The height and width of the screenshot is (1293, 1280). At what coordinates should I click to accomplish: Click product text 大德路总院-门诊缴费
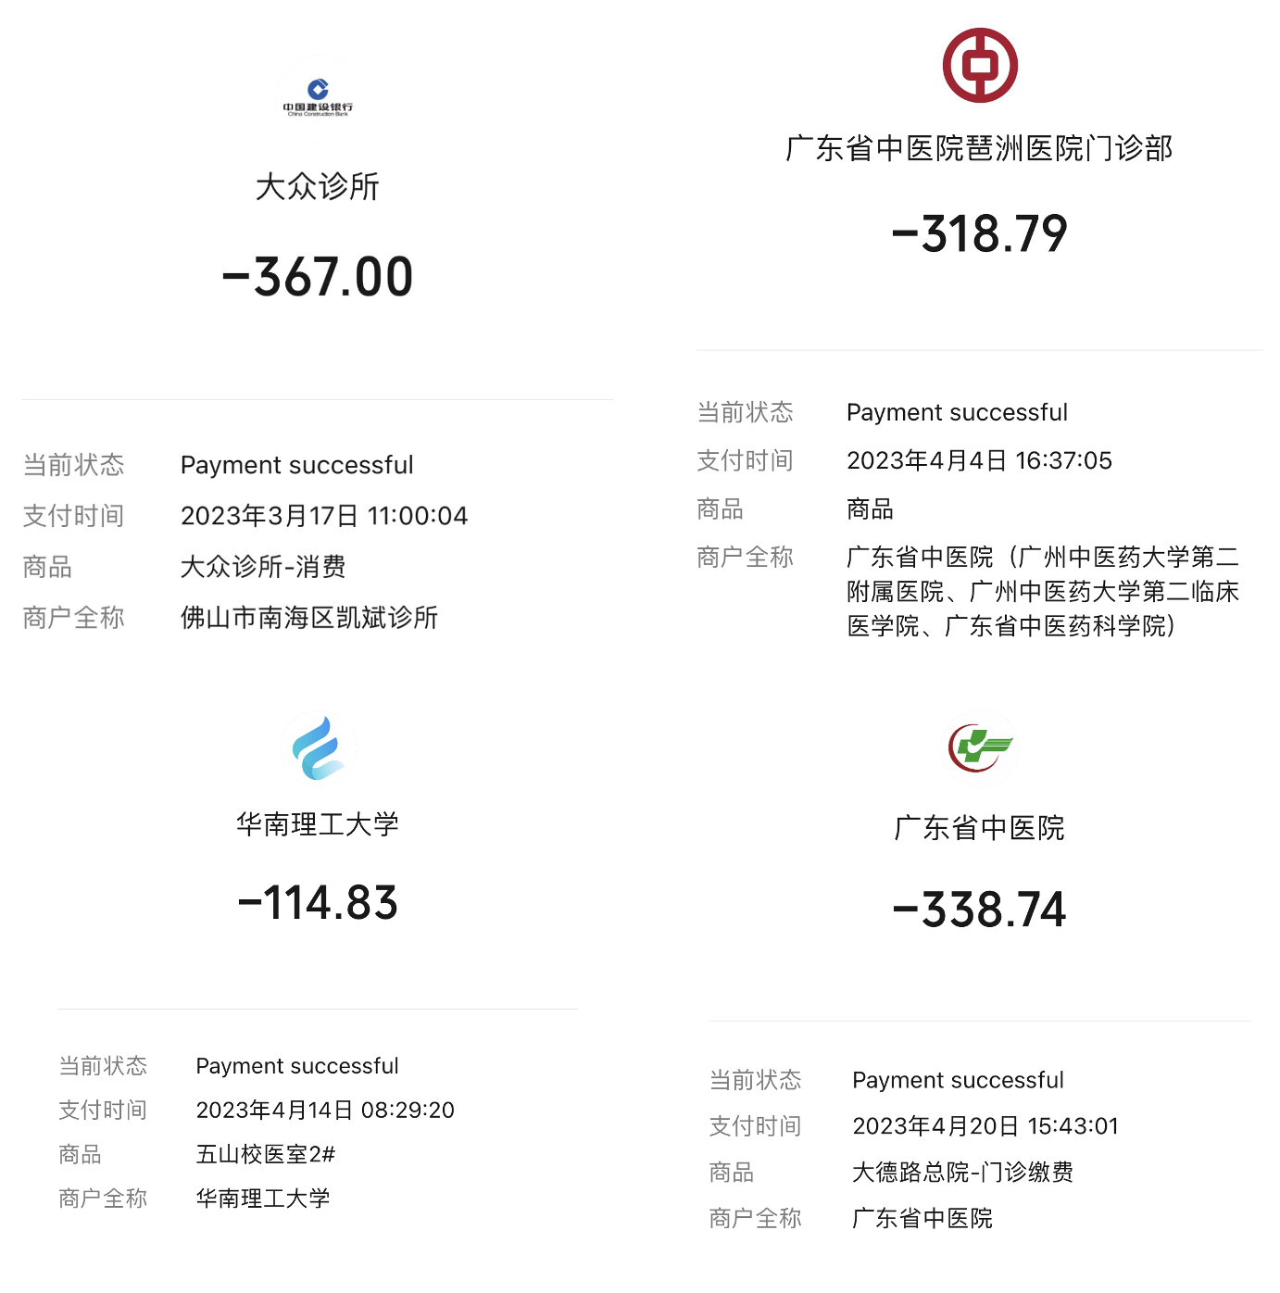click(x=962, y=1173)
